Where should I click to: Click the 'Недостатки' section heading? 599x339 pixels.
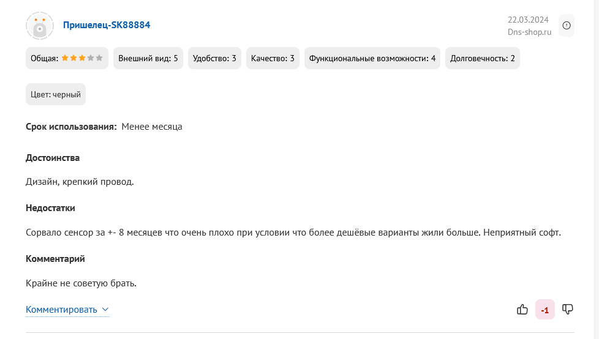50,208
